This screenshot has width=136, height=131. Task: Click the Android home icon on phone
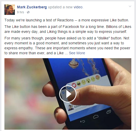point(96,117)
